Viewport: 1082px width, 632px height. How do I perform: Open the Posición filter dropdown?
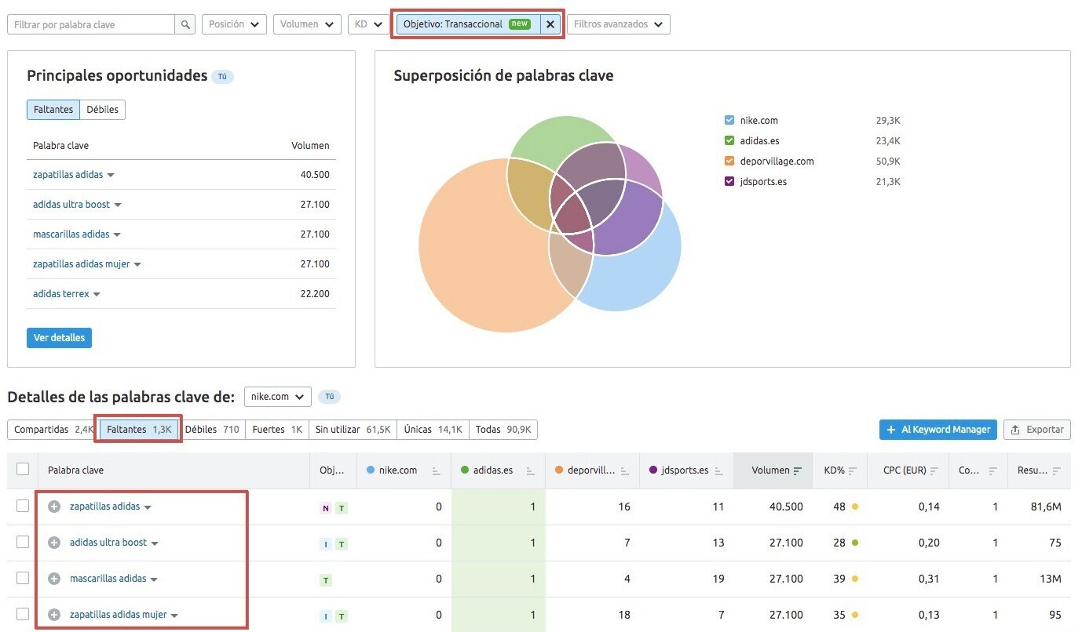tap(234, 24)
